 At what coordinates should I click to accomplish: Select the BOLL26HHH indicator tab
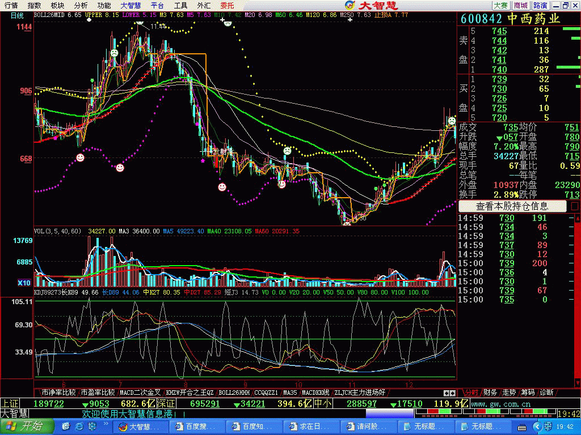point(234,393)
